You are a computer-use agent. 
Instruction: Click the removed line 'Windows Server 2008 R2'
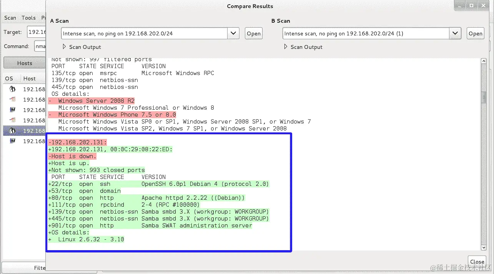tap(91, 101)
